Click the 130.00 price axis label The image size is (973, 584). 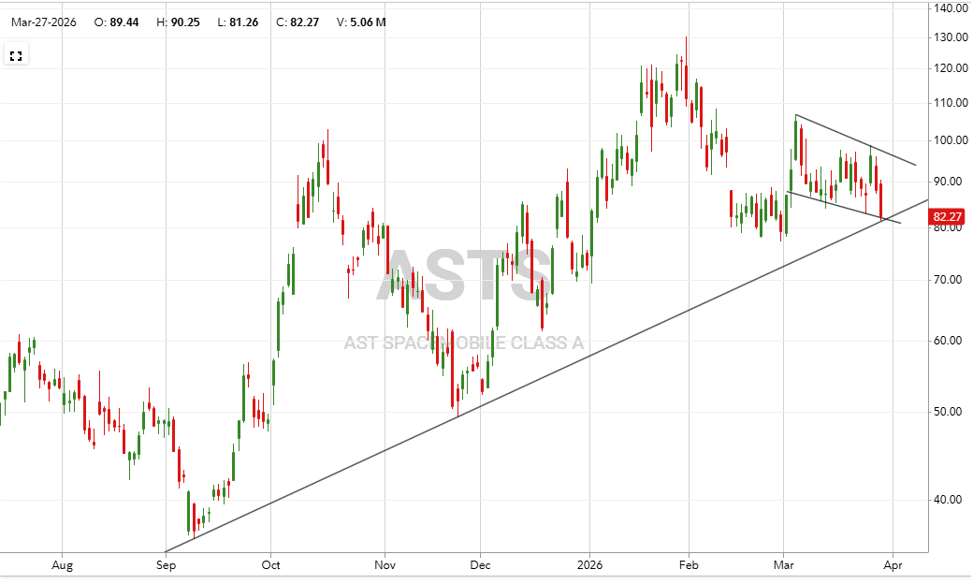(951, 37)
